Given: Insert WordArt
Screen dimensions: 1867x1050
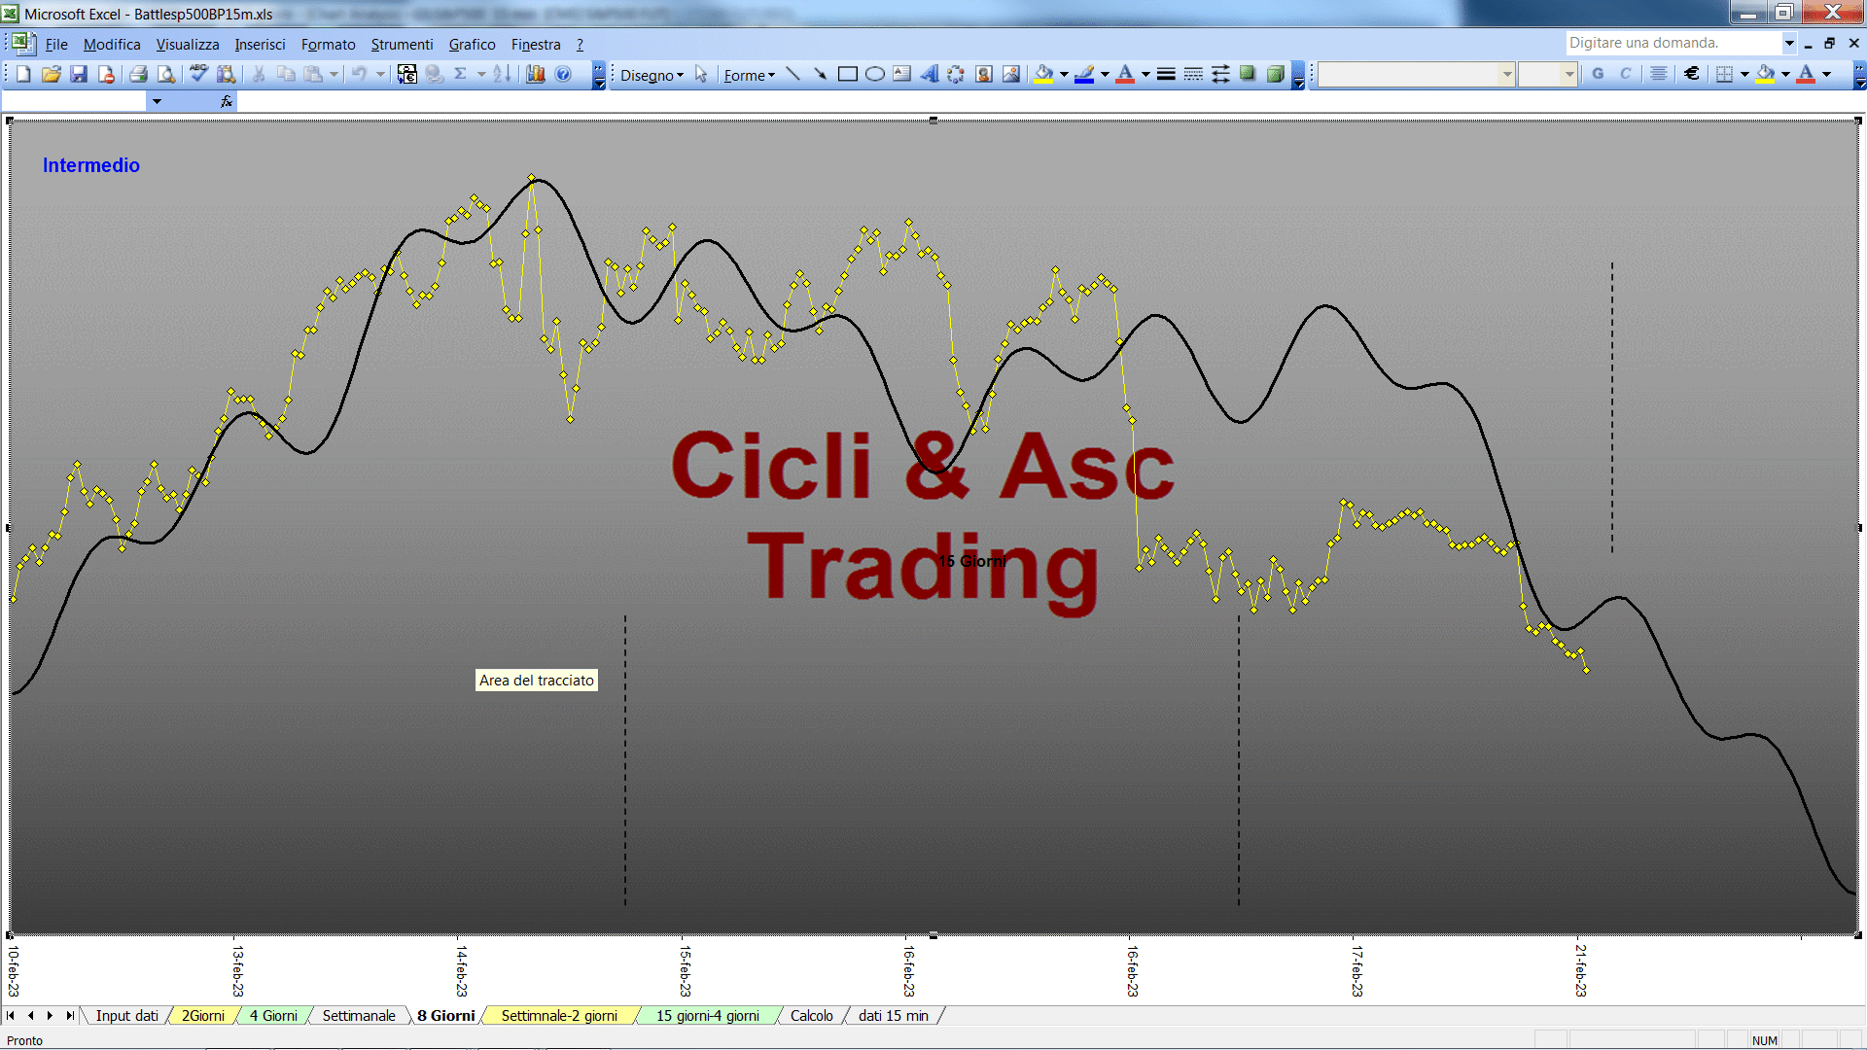Looking at the screenshot, I should tap(930, 74).
